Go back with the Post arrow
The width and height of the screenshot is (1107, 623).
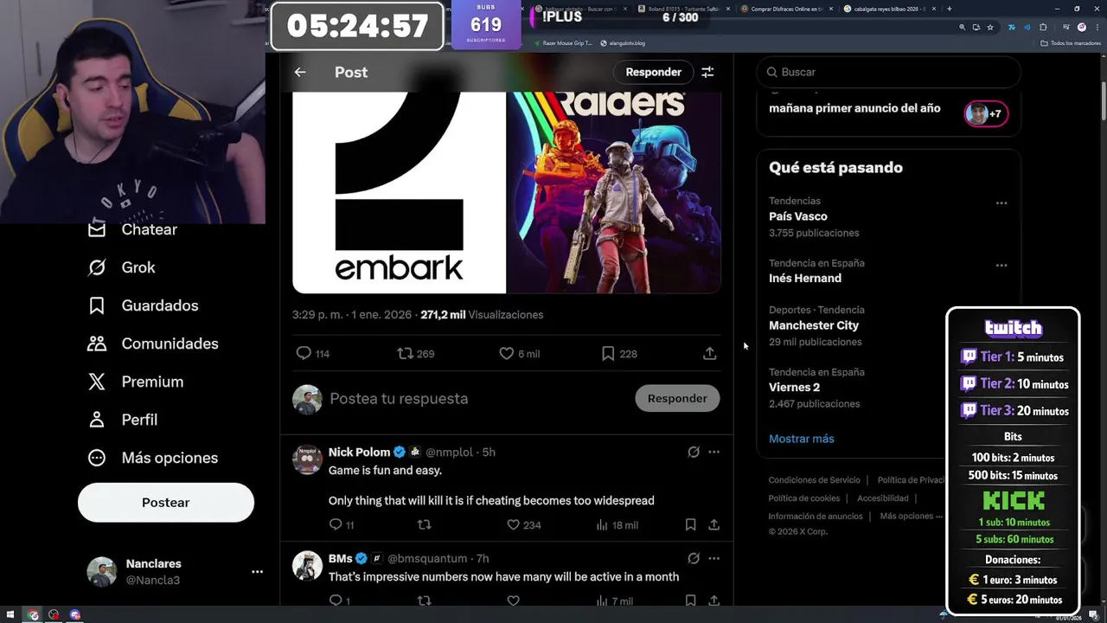(x=300, y=72)
